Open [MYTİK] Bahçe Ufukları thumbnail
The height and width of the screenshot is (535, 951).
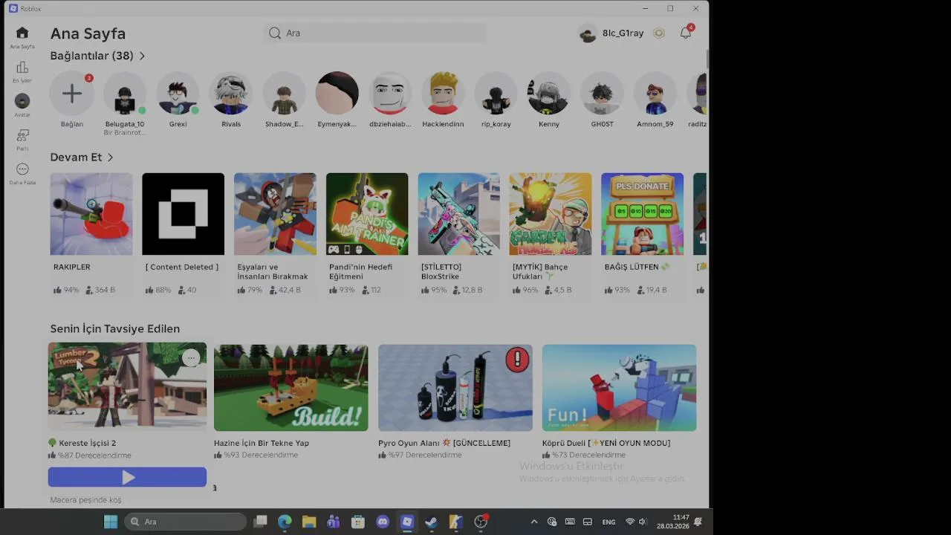551,214
